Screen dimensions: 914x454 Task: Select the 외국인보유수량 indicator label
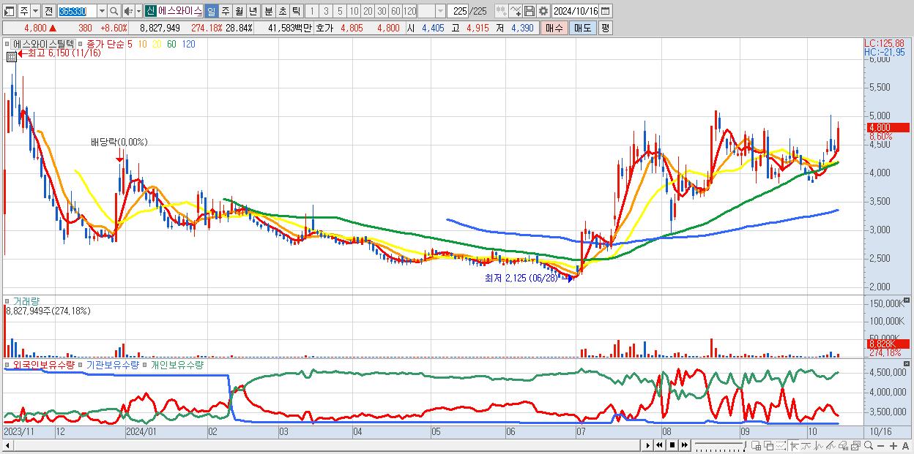coord(44,364)
